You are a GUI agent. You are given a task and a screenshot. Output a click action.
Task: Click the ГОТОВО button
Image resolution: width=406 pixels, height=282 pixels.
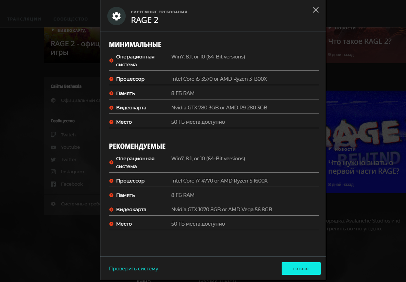301,269
